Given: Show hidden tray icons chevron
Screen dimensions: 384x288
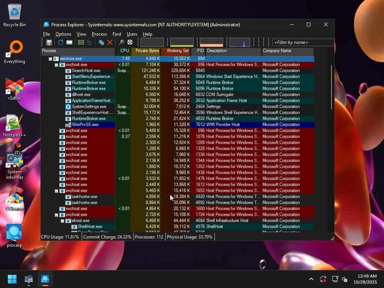Looking at the screenshot, I should (x=311, y=279).
